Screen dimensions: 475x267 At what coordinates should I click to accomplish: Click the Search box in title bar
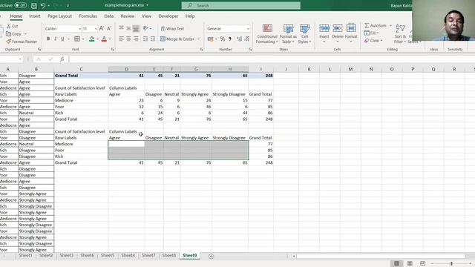click(x=241, y=5)
